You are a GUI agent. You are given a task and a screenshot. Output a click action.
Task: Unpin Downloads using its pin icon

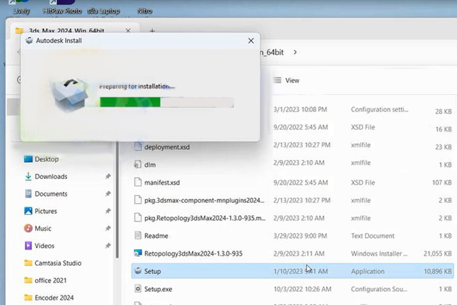108,176
